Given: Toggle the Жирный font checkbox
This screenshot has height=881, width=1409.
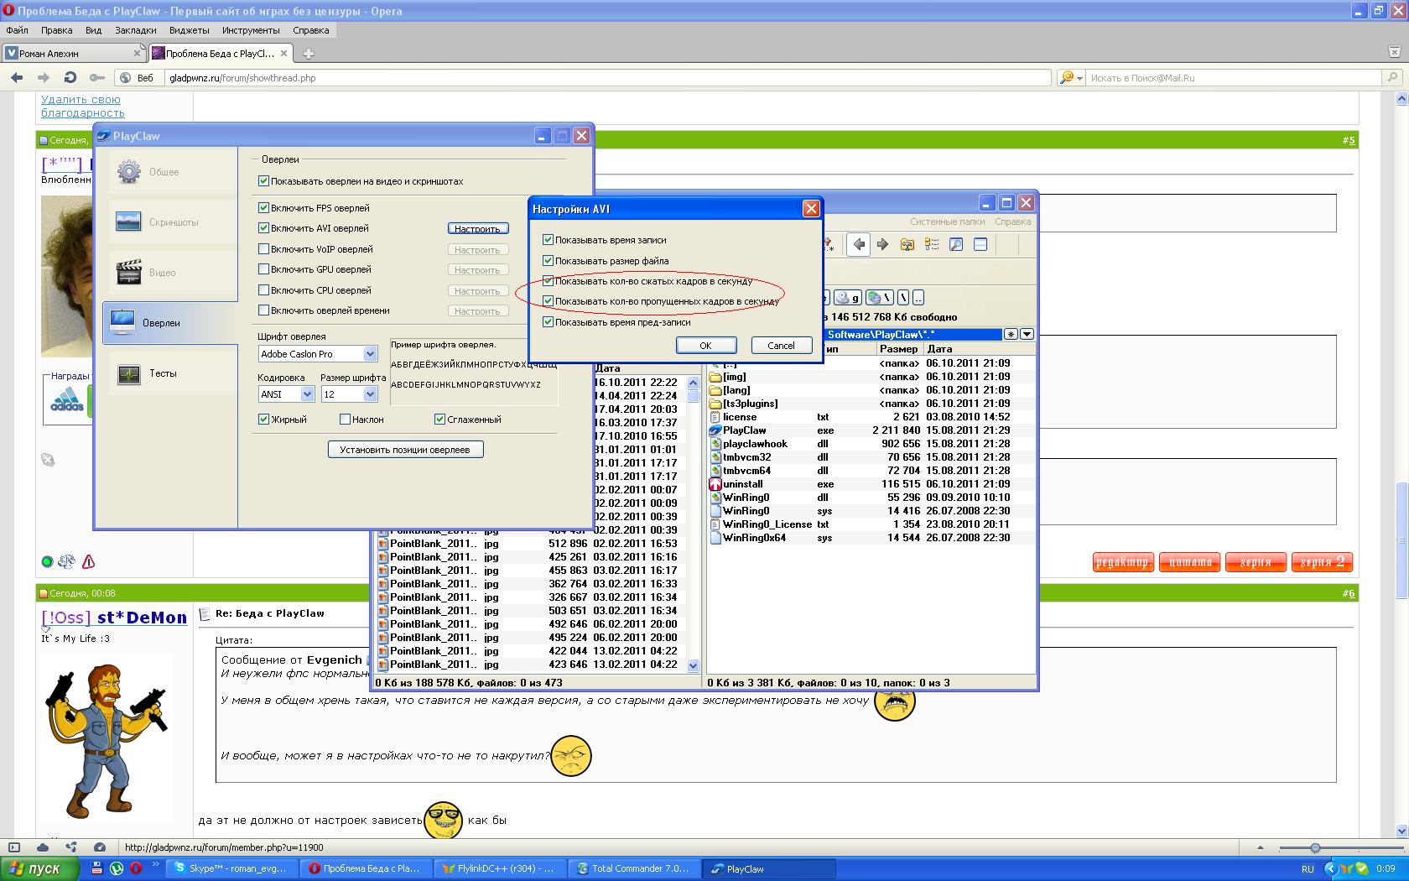Looking at the screenshot, I should pos(264,420).
